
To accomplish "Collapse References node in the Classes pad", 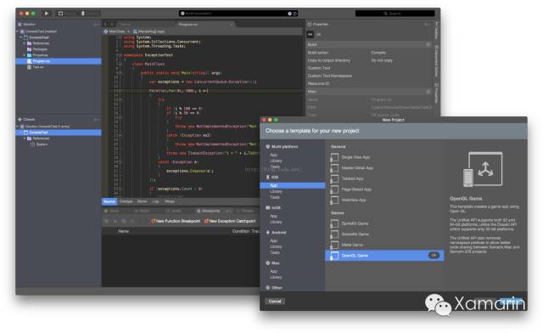I will coord(25,138).
